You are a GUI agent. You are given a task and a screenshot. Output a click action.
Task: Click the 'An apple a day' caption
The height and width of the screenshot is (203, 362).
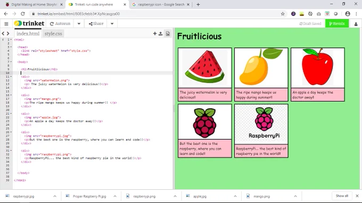[x=312, y=95]
